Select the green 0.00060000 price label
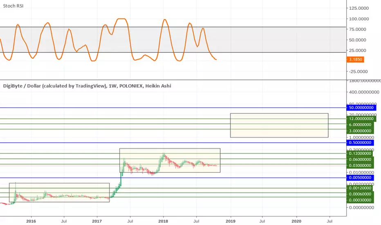Screen dimensions: 381x225 (x=360, y=194)
